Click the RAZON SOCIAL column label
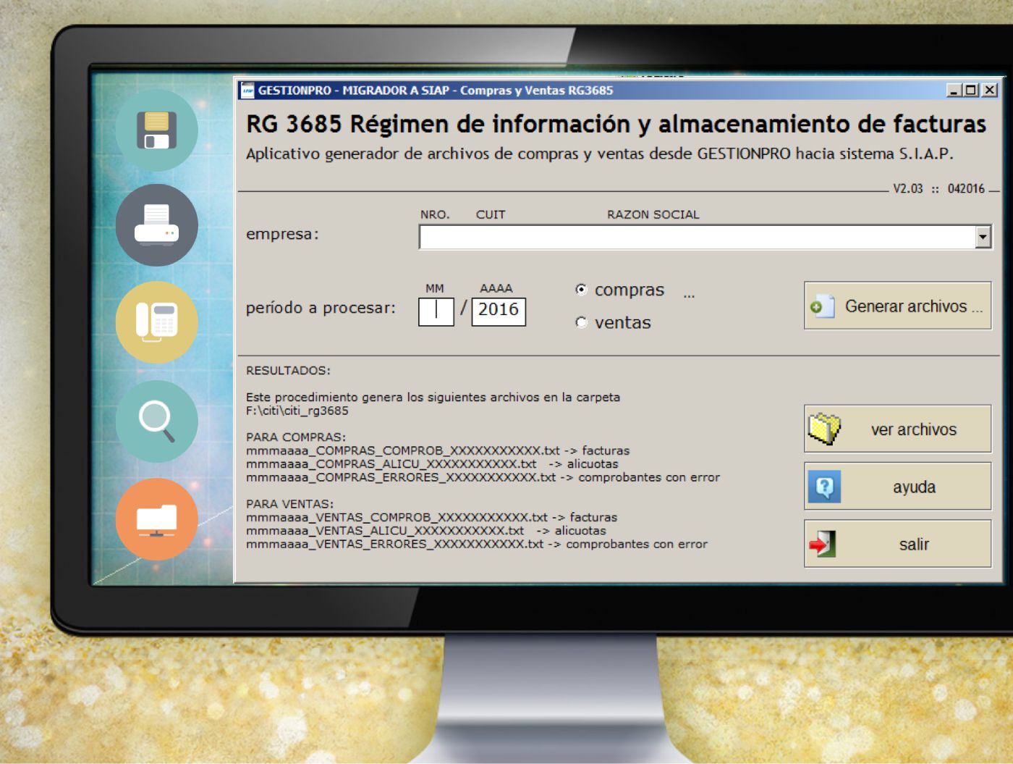The width and height of the screenshot is (1013, 764). (x=653, y=214)
